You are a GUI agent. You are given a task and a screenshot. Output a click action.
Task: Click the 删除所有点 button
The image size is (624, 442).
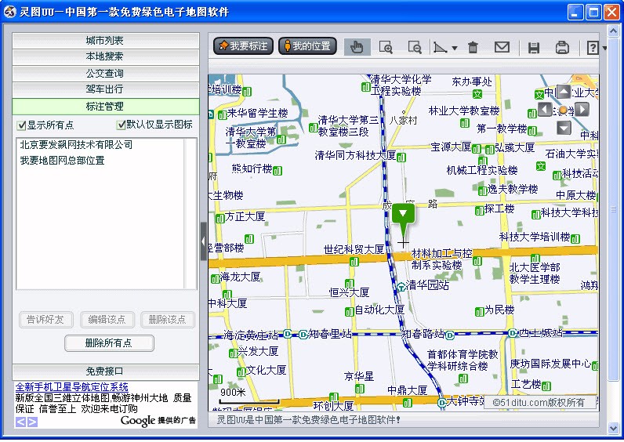click(108, 342)
